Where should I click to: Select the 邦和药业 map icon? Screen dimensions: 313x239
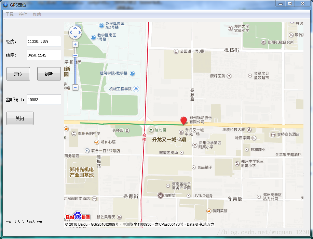(246, 150)
